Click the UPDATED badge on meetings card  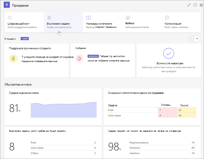pyautogui.click(x=93, y=56)
